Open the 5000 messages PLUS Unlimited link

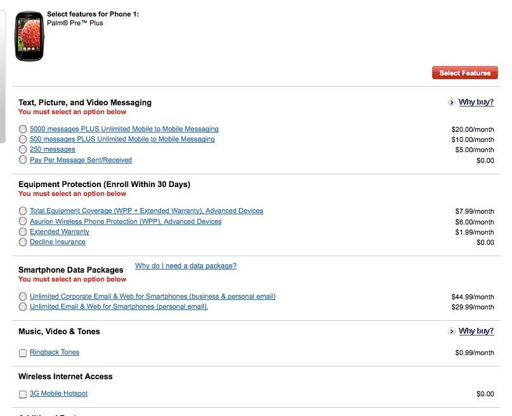point(124,129)
